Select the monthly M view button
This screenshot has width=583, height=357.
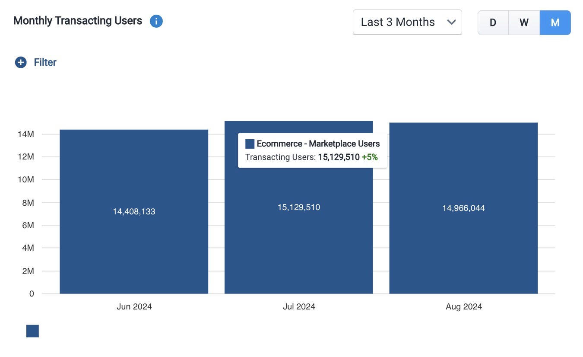pyautogui.click(x=555, y=22)
